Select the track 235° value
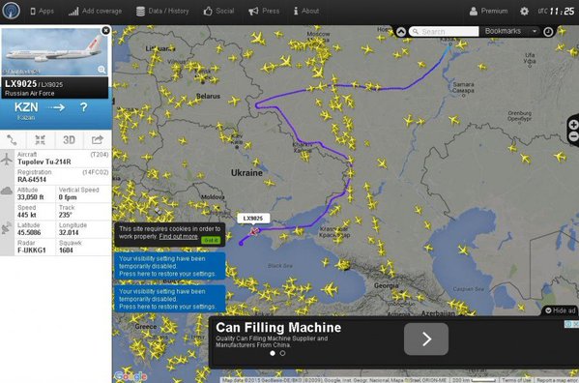 pyautogui.click(x=65, y=215)
